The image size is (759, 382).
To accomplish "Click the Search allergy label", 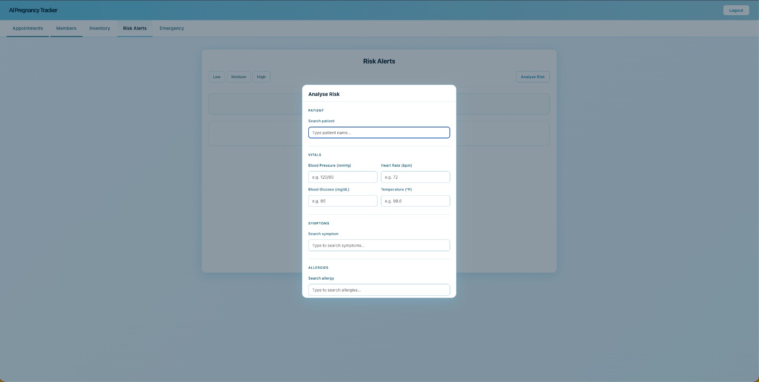I will point(321,278).
